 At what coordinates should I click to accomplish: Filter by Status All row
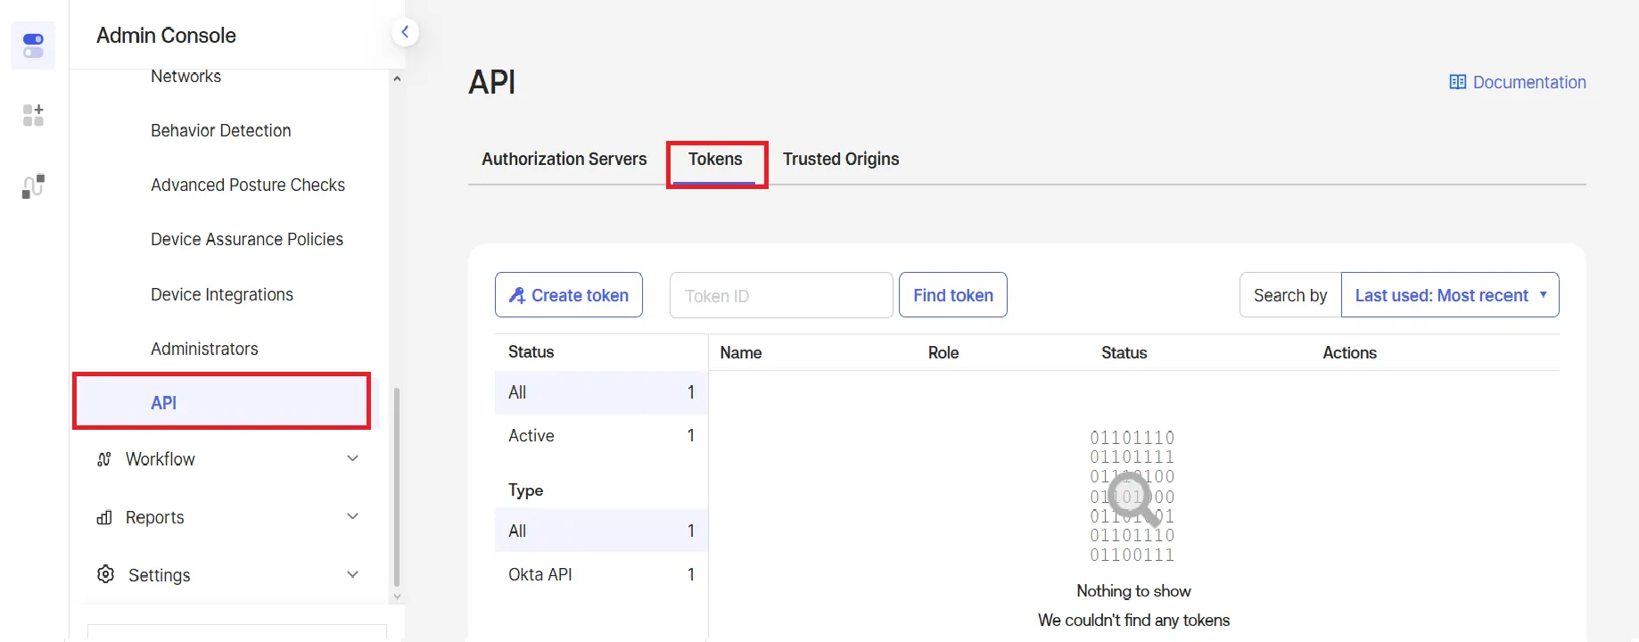point(601,392)
